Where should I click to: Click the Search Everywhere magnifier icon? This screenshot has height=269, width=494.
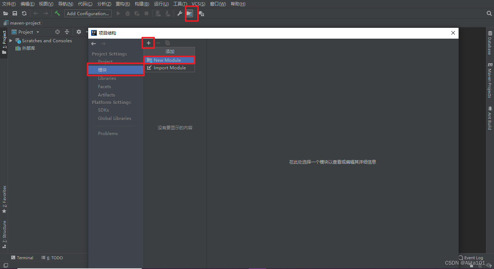tap(489, 13)
